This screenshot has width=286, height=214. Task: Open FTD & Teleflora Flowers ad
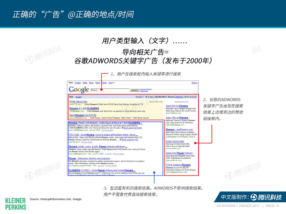click(x=178, y=165)
